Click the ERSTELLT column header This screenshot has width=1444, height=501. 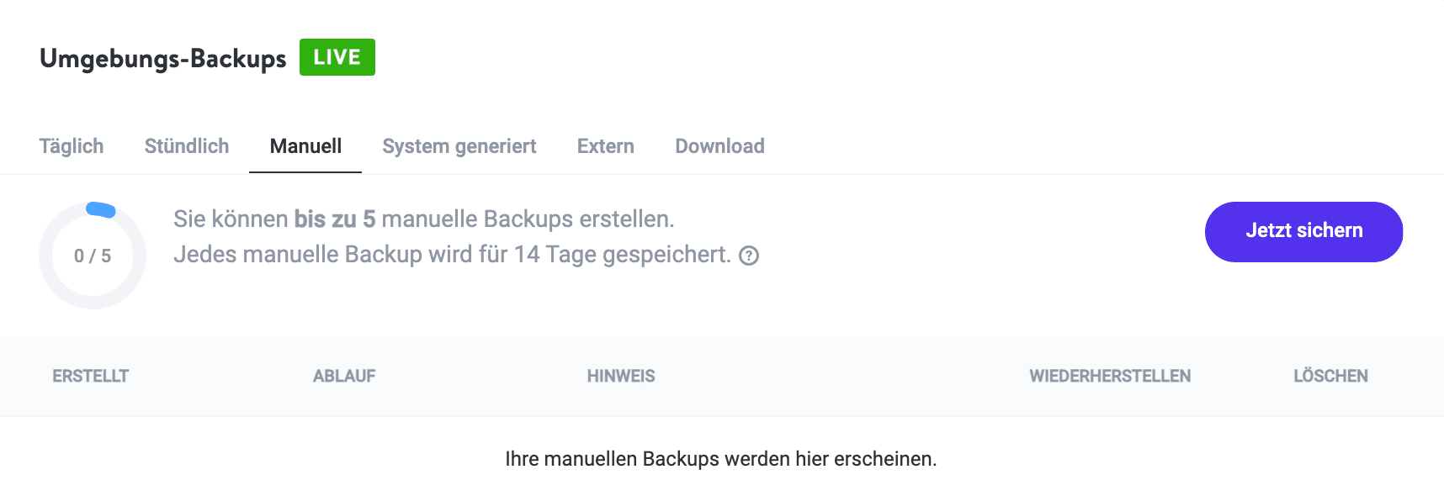(89, 376)
